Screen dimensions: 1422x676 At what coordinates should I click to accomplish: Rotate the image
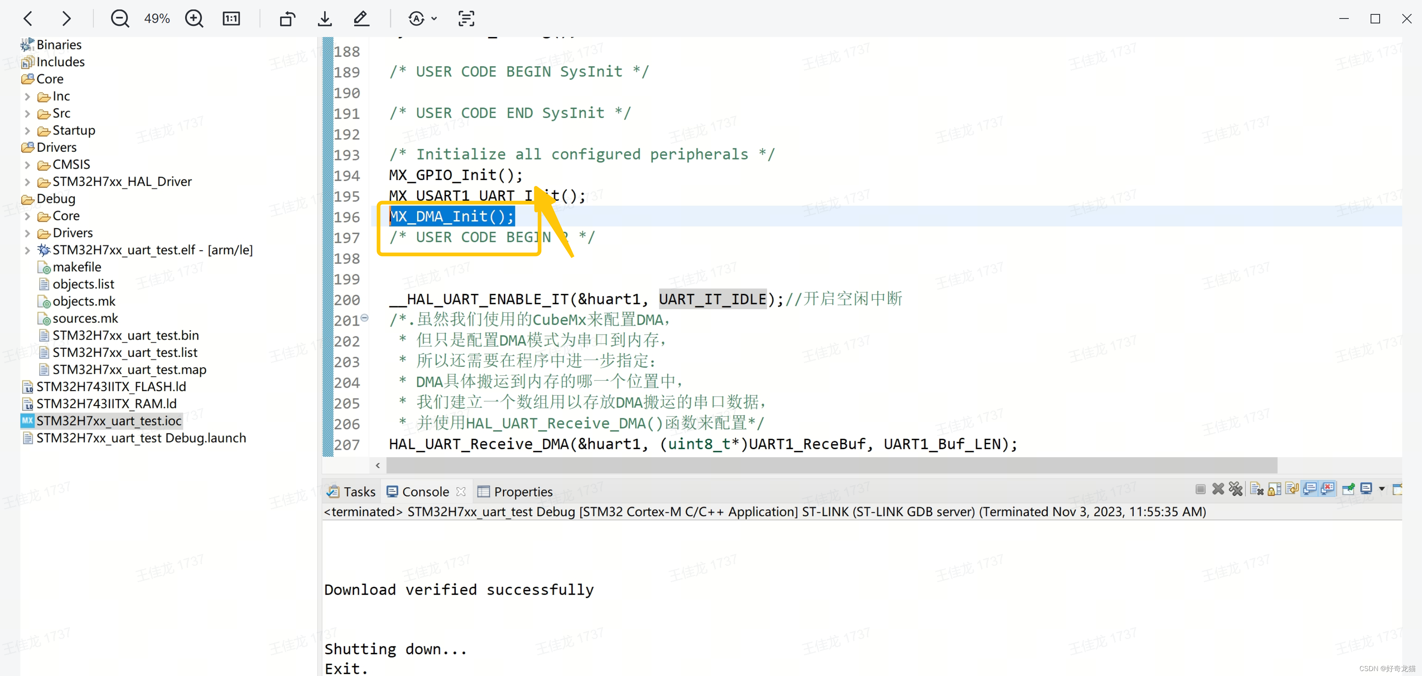[x=287, y=18]
